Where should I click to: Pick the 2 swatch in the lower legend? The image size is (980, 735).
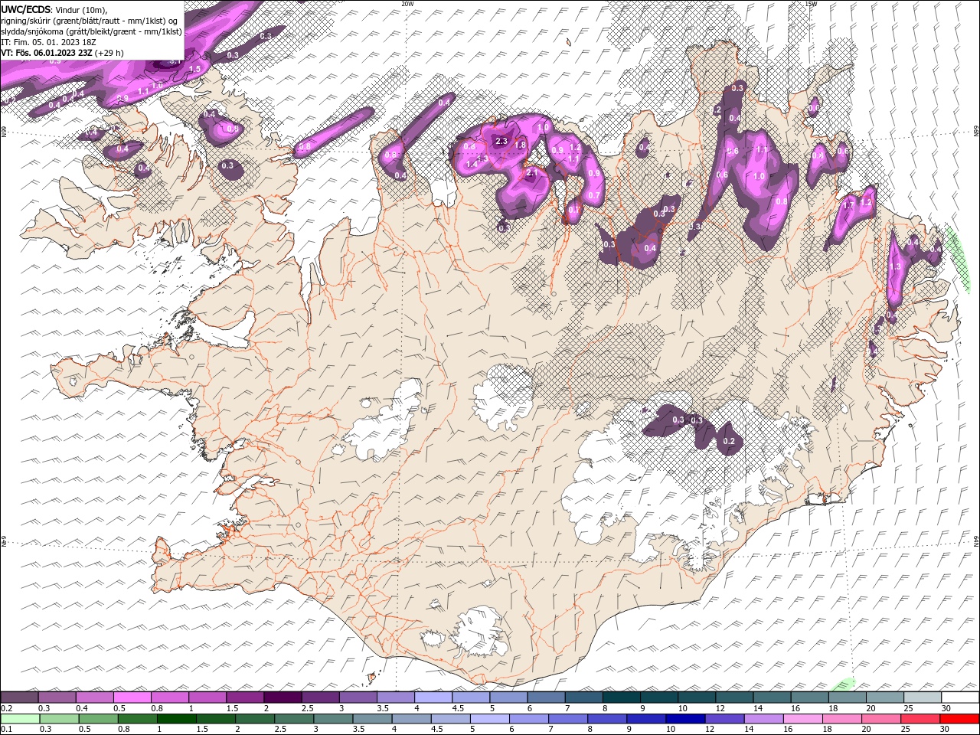[x=254, y=719]
